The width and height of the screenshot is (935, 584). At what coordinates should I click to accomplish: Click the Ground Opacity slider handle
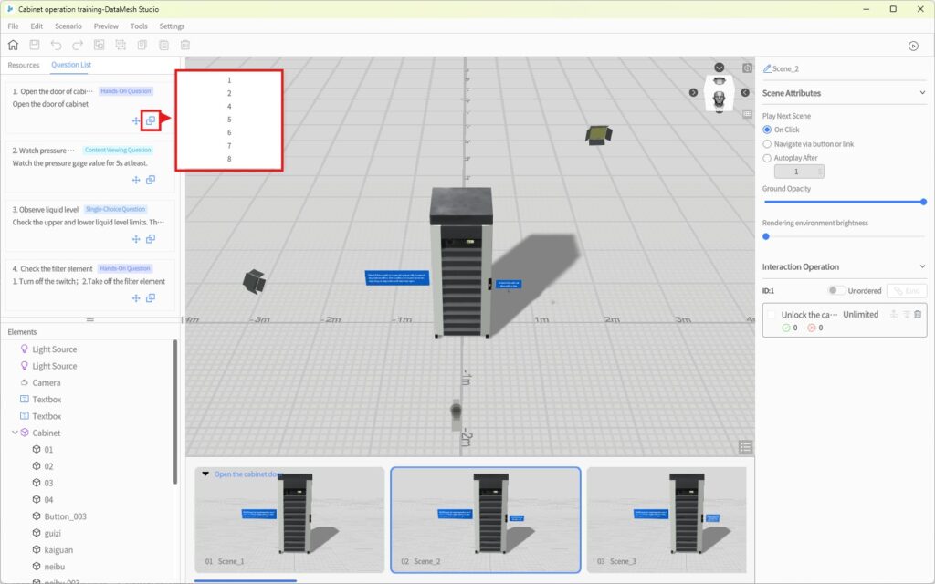(x=923, y=202)
